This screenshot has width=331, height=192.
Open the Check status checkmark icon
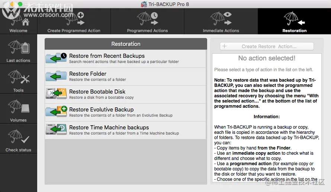[19, 137]
